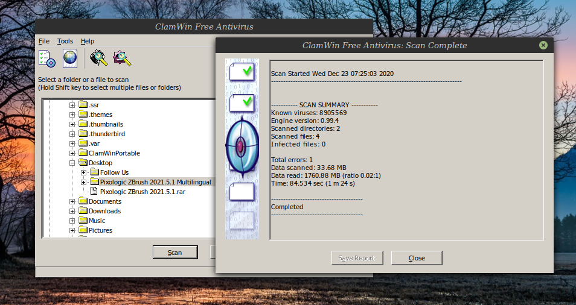Expand the Follow Us folder node
The height and width of the screenshot is (305, 576).
point(84,172)
